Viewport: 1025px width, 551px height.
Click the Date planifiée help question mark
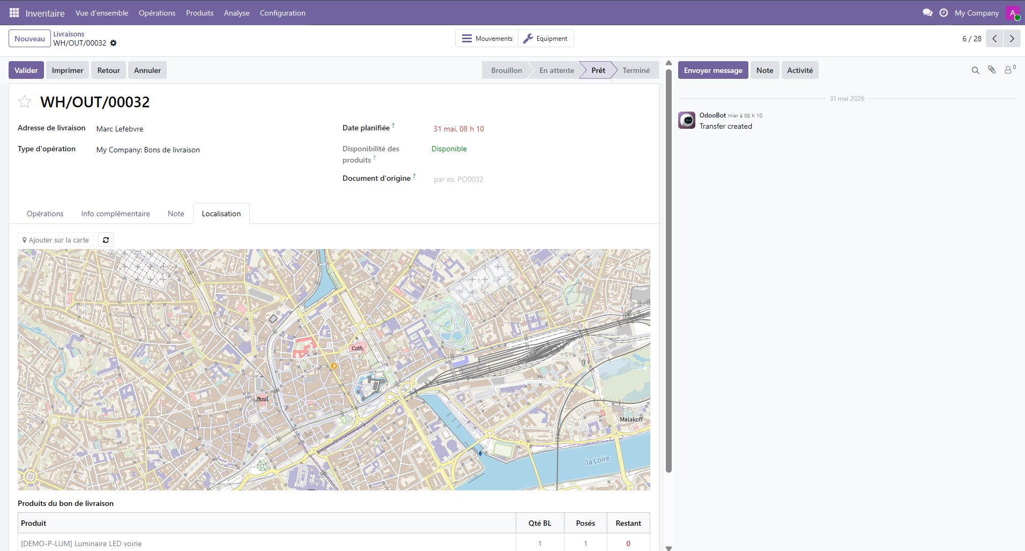(393, 126)
